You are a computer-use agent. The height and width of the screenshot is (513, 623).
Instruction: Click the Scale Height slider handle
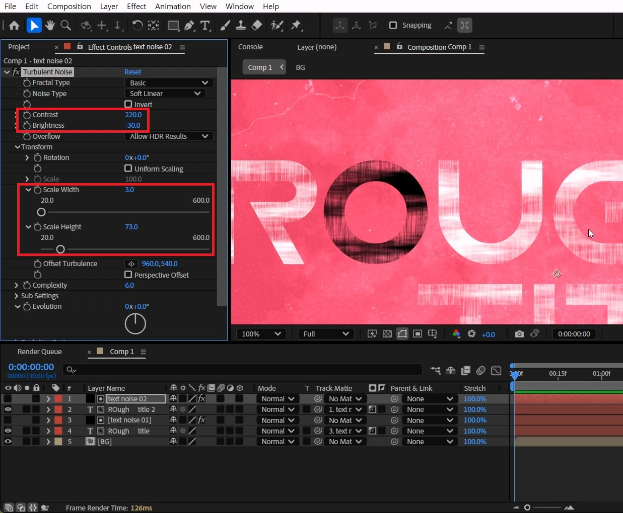click(60, 249)
